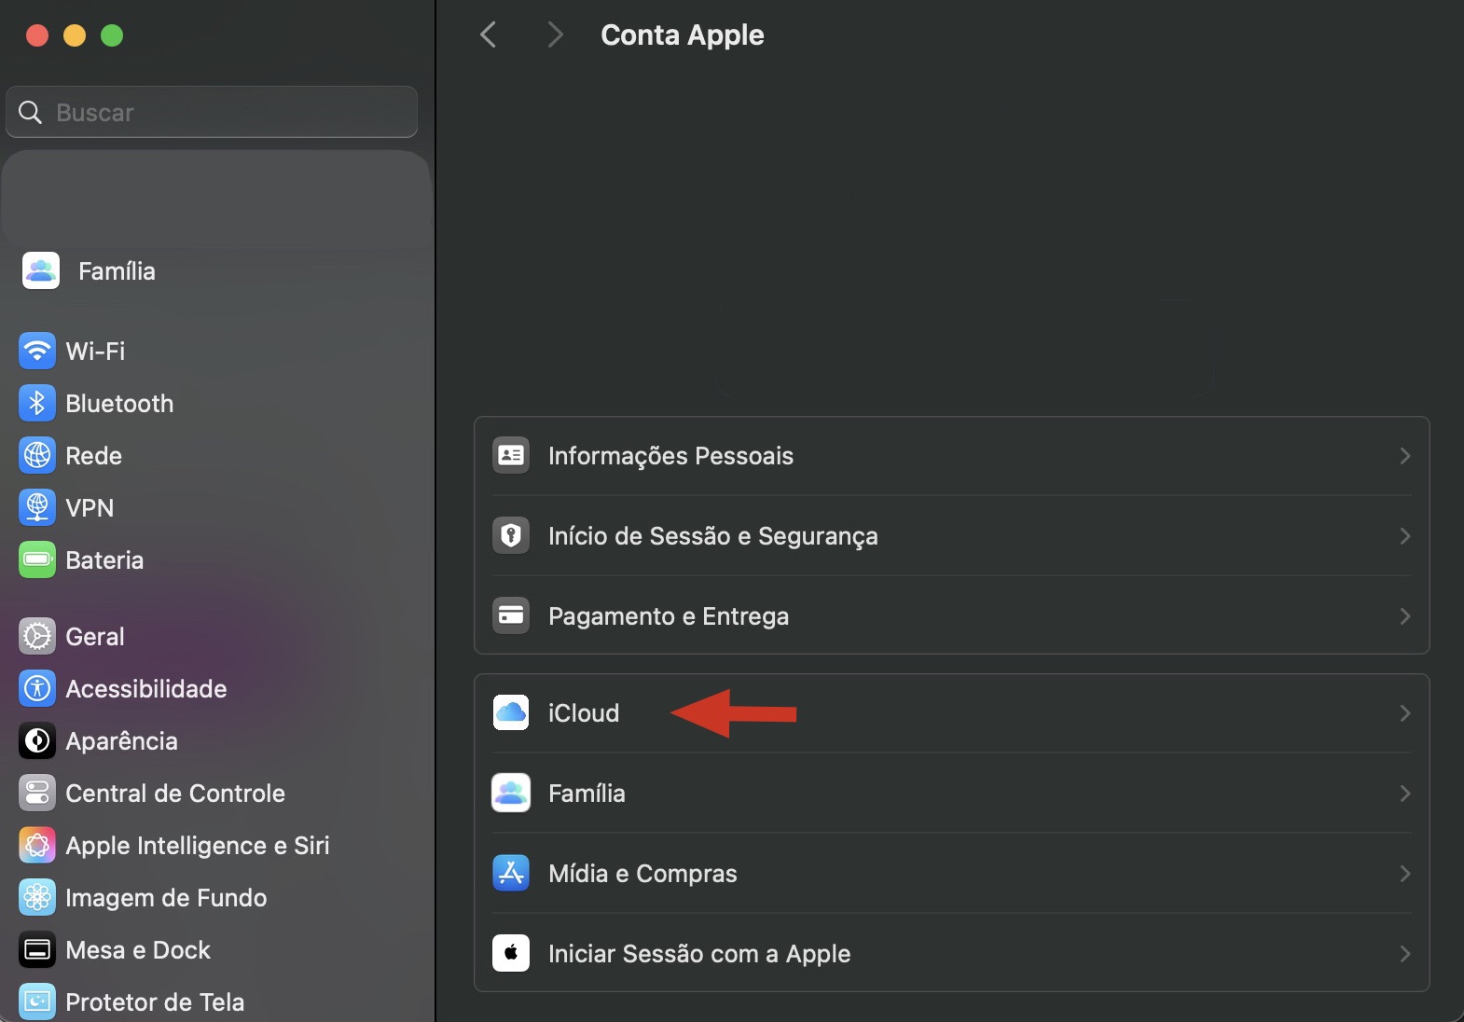Viewport: 1464px width, 1022px height.
Task: Click the Buscar search field
Action: coord(212,112)
